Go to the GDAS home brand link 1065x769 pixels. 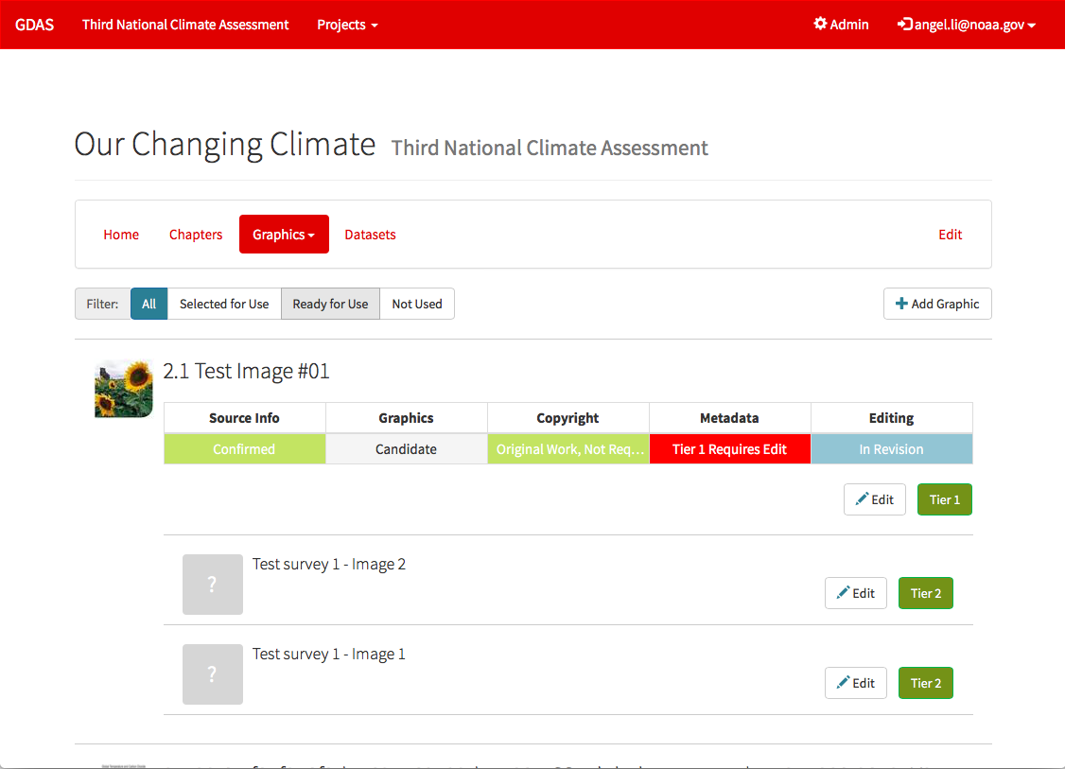tap(35, 25)
